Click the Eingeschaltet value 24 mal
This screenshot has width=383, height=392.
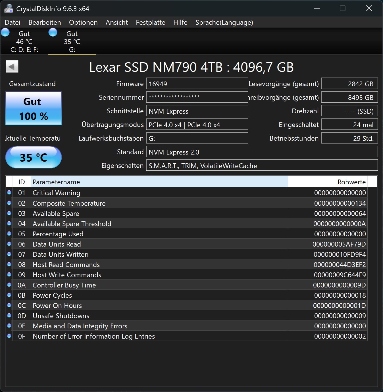pyautogui.click(x=349, y=124)
